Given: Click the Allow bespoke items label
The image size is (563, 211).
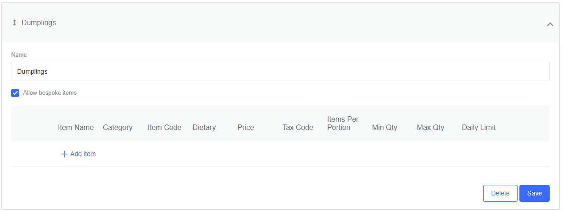Looking at the screenshot, I should point(50,93).
